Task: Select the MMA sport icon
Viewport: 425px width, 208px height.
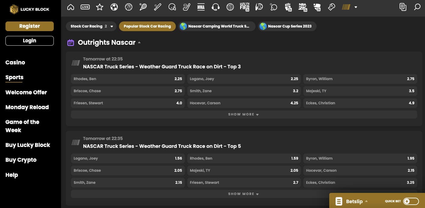Action: [201, 7]
